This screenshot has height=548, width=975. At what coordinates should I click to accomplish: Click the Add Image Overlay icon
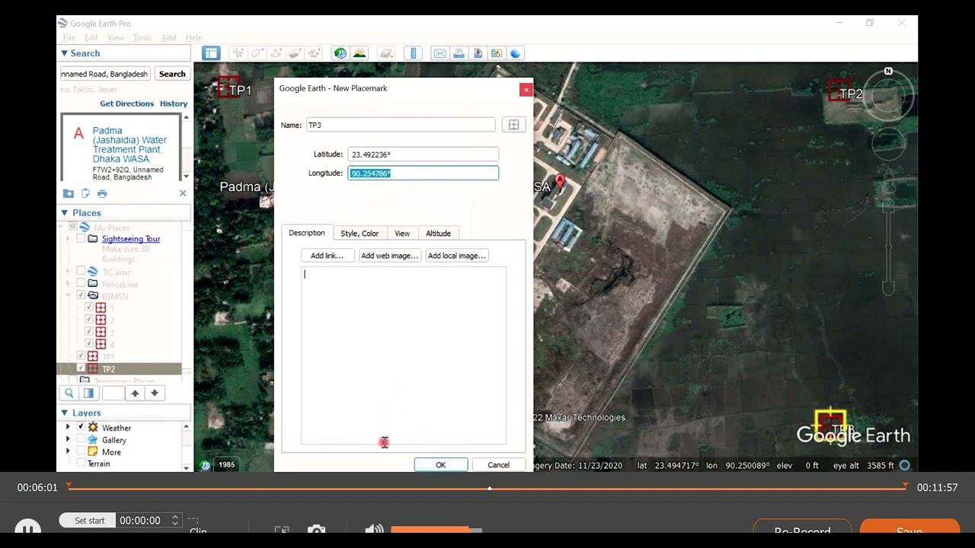tap(295, 53)
